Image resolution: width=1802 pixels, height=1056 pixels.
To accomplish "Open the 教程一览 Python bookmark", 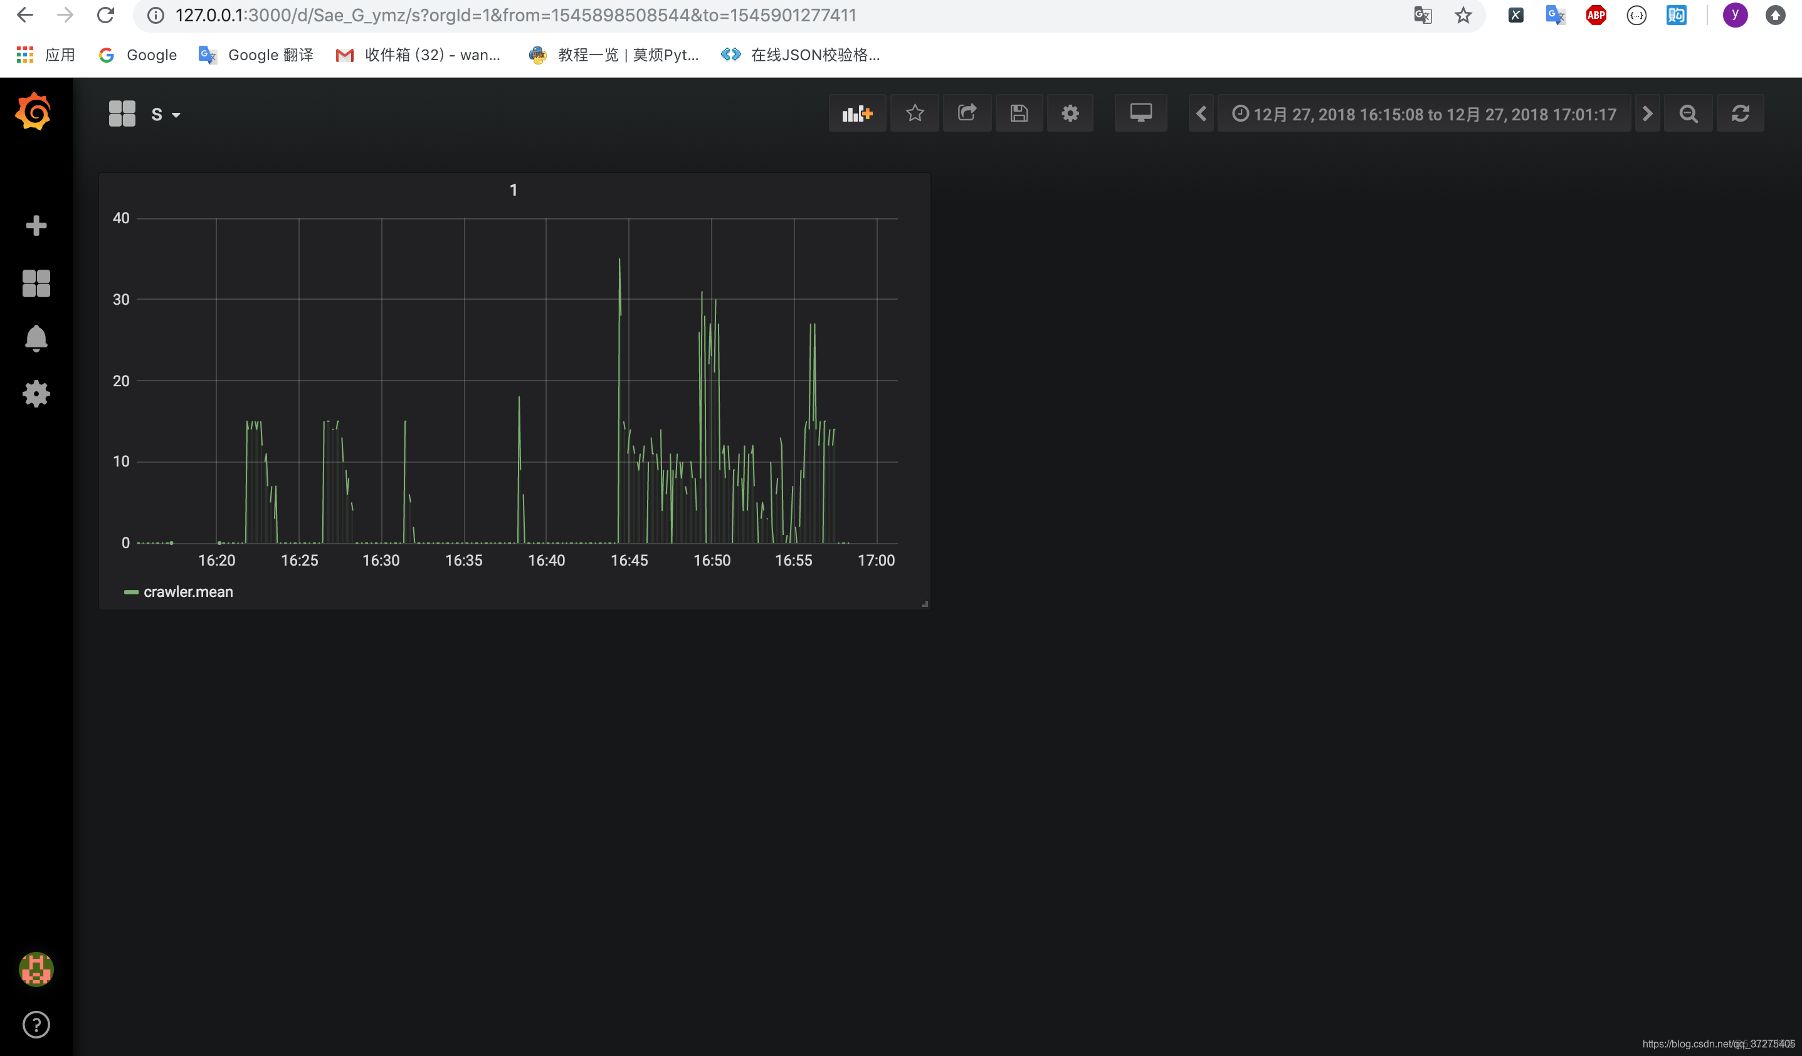I will click(x=614, y=55).
